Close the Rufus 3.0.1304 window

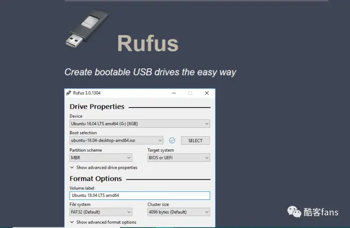coord(207,93)
